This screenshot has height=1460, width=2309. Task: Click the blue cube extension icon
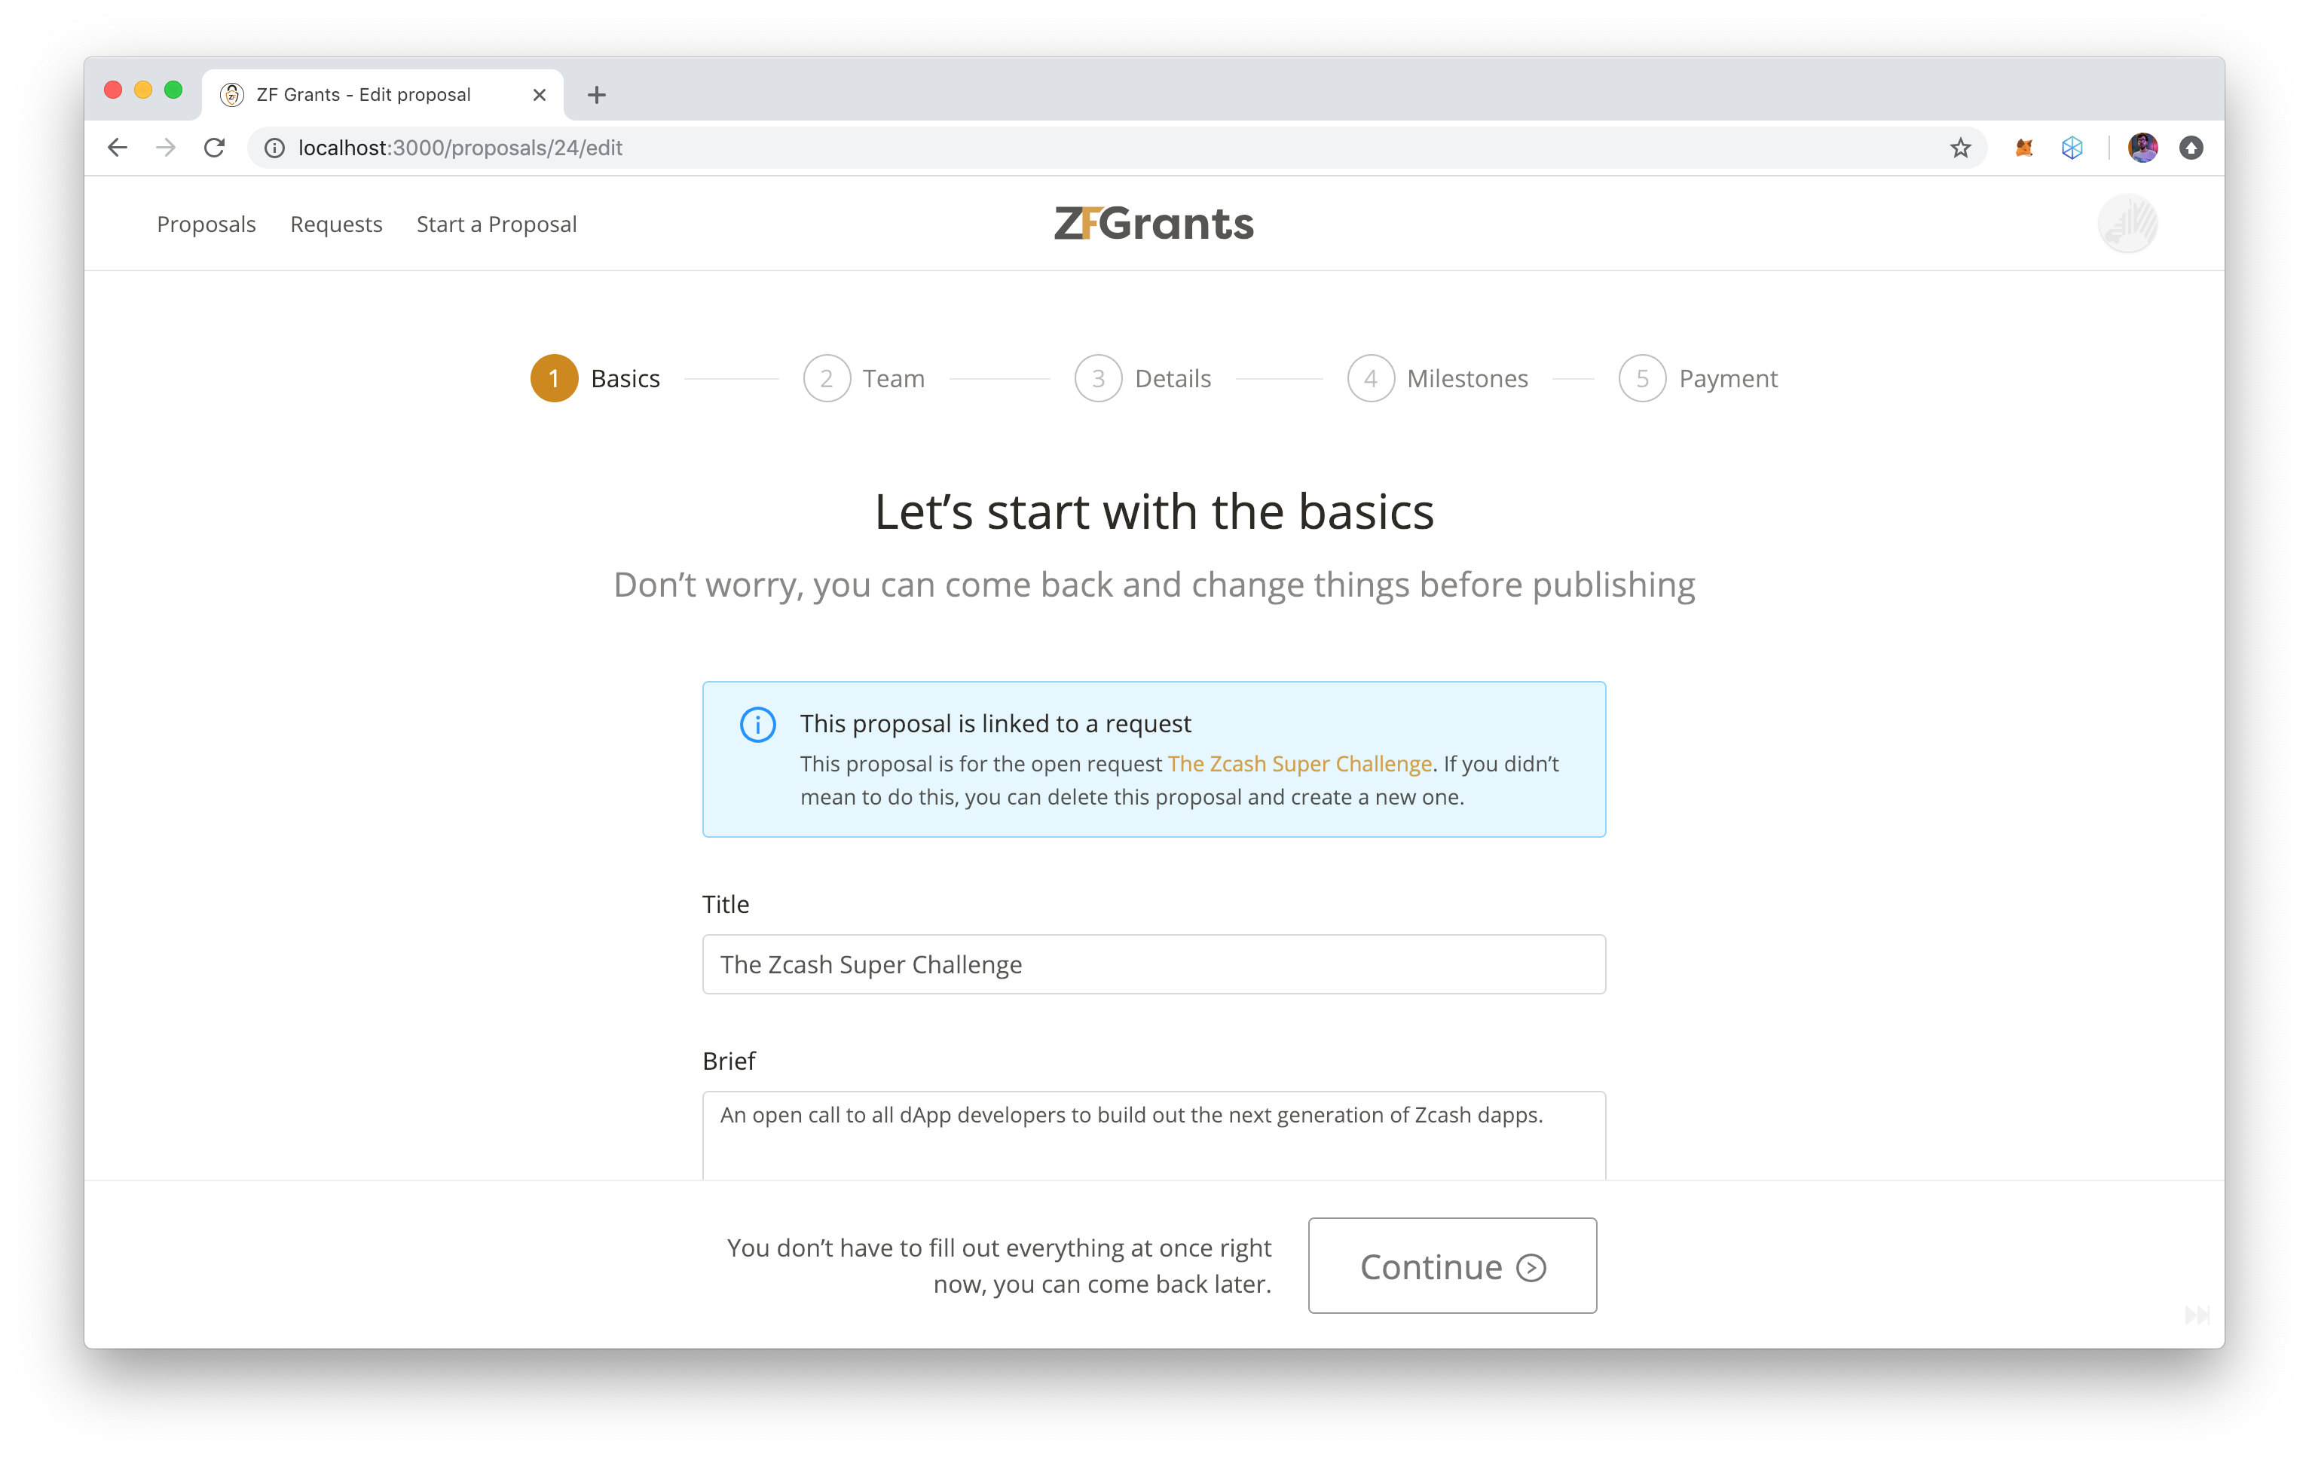click(2071, 148)
